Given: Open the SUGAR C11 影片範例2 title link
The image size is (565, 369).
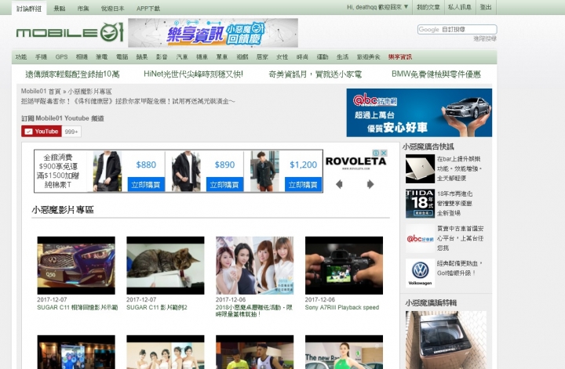Looking at the screenshot, I should [x=157, y=307].
